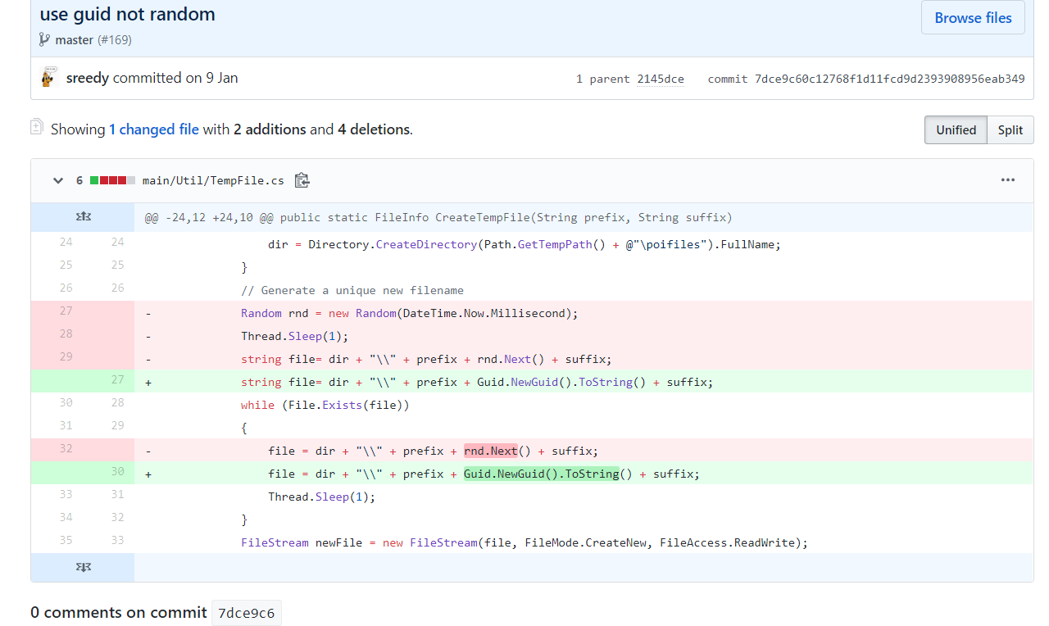Click the branch icon next to master
Viewport: 1049px width, 626px height.
[x=44, y=39]
